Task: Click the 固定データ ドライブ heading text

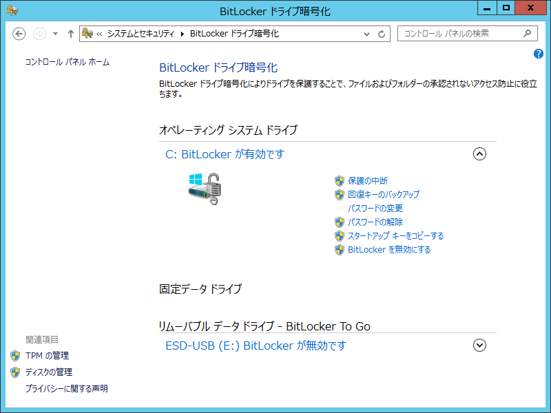Action: [x=200, y=289]
